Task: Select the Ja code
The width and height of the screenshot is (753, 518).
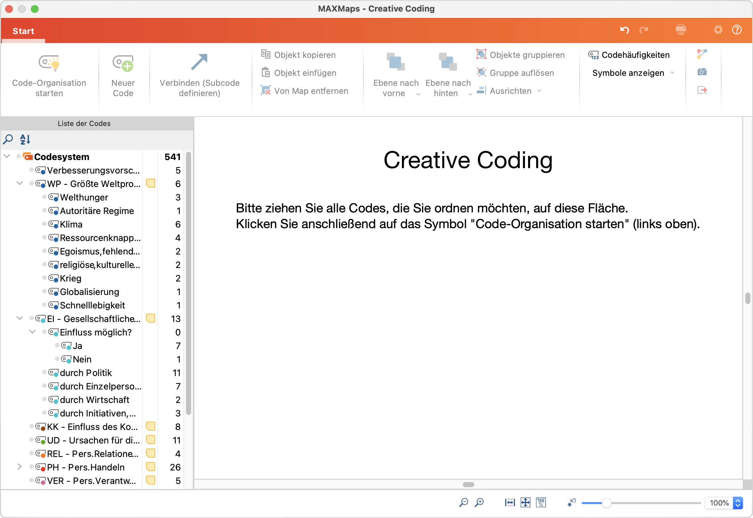Action: click(x=77, y=346)
